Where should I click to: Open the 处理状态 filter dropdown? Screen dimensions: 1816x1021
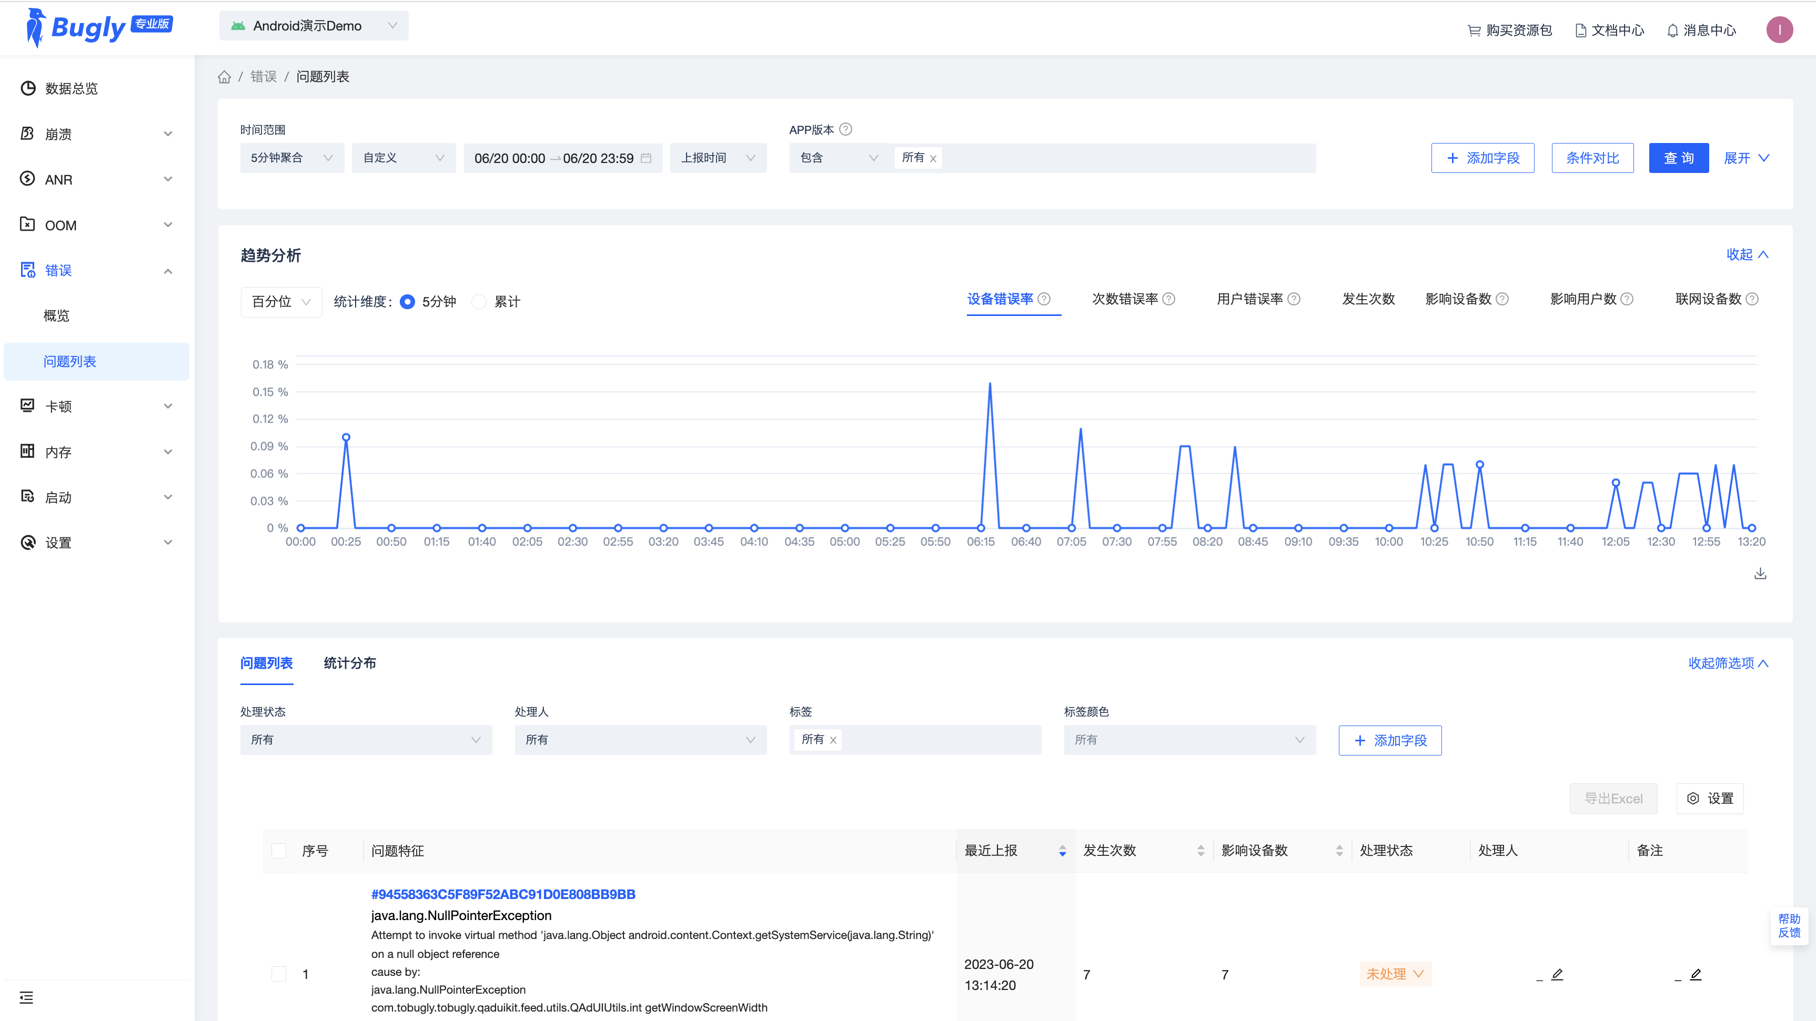click(366, 740)
